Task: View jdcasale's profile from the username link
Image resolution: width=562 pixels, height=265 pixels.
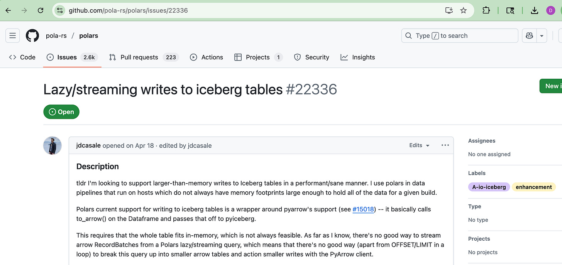Action: click(x=88, y=145)
